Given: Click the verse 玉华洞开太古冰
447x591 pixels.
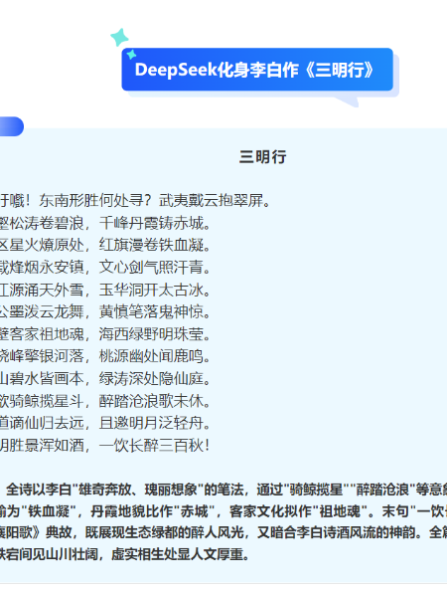Looking at the screenshot, I should 155,290.
